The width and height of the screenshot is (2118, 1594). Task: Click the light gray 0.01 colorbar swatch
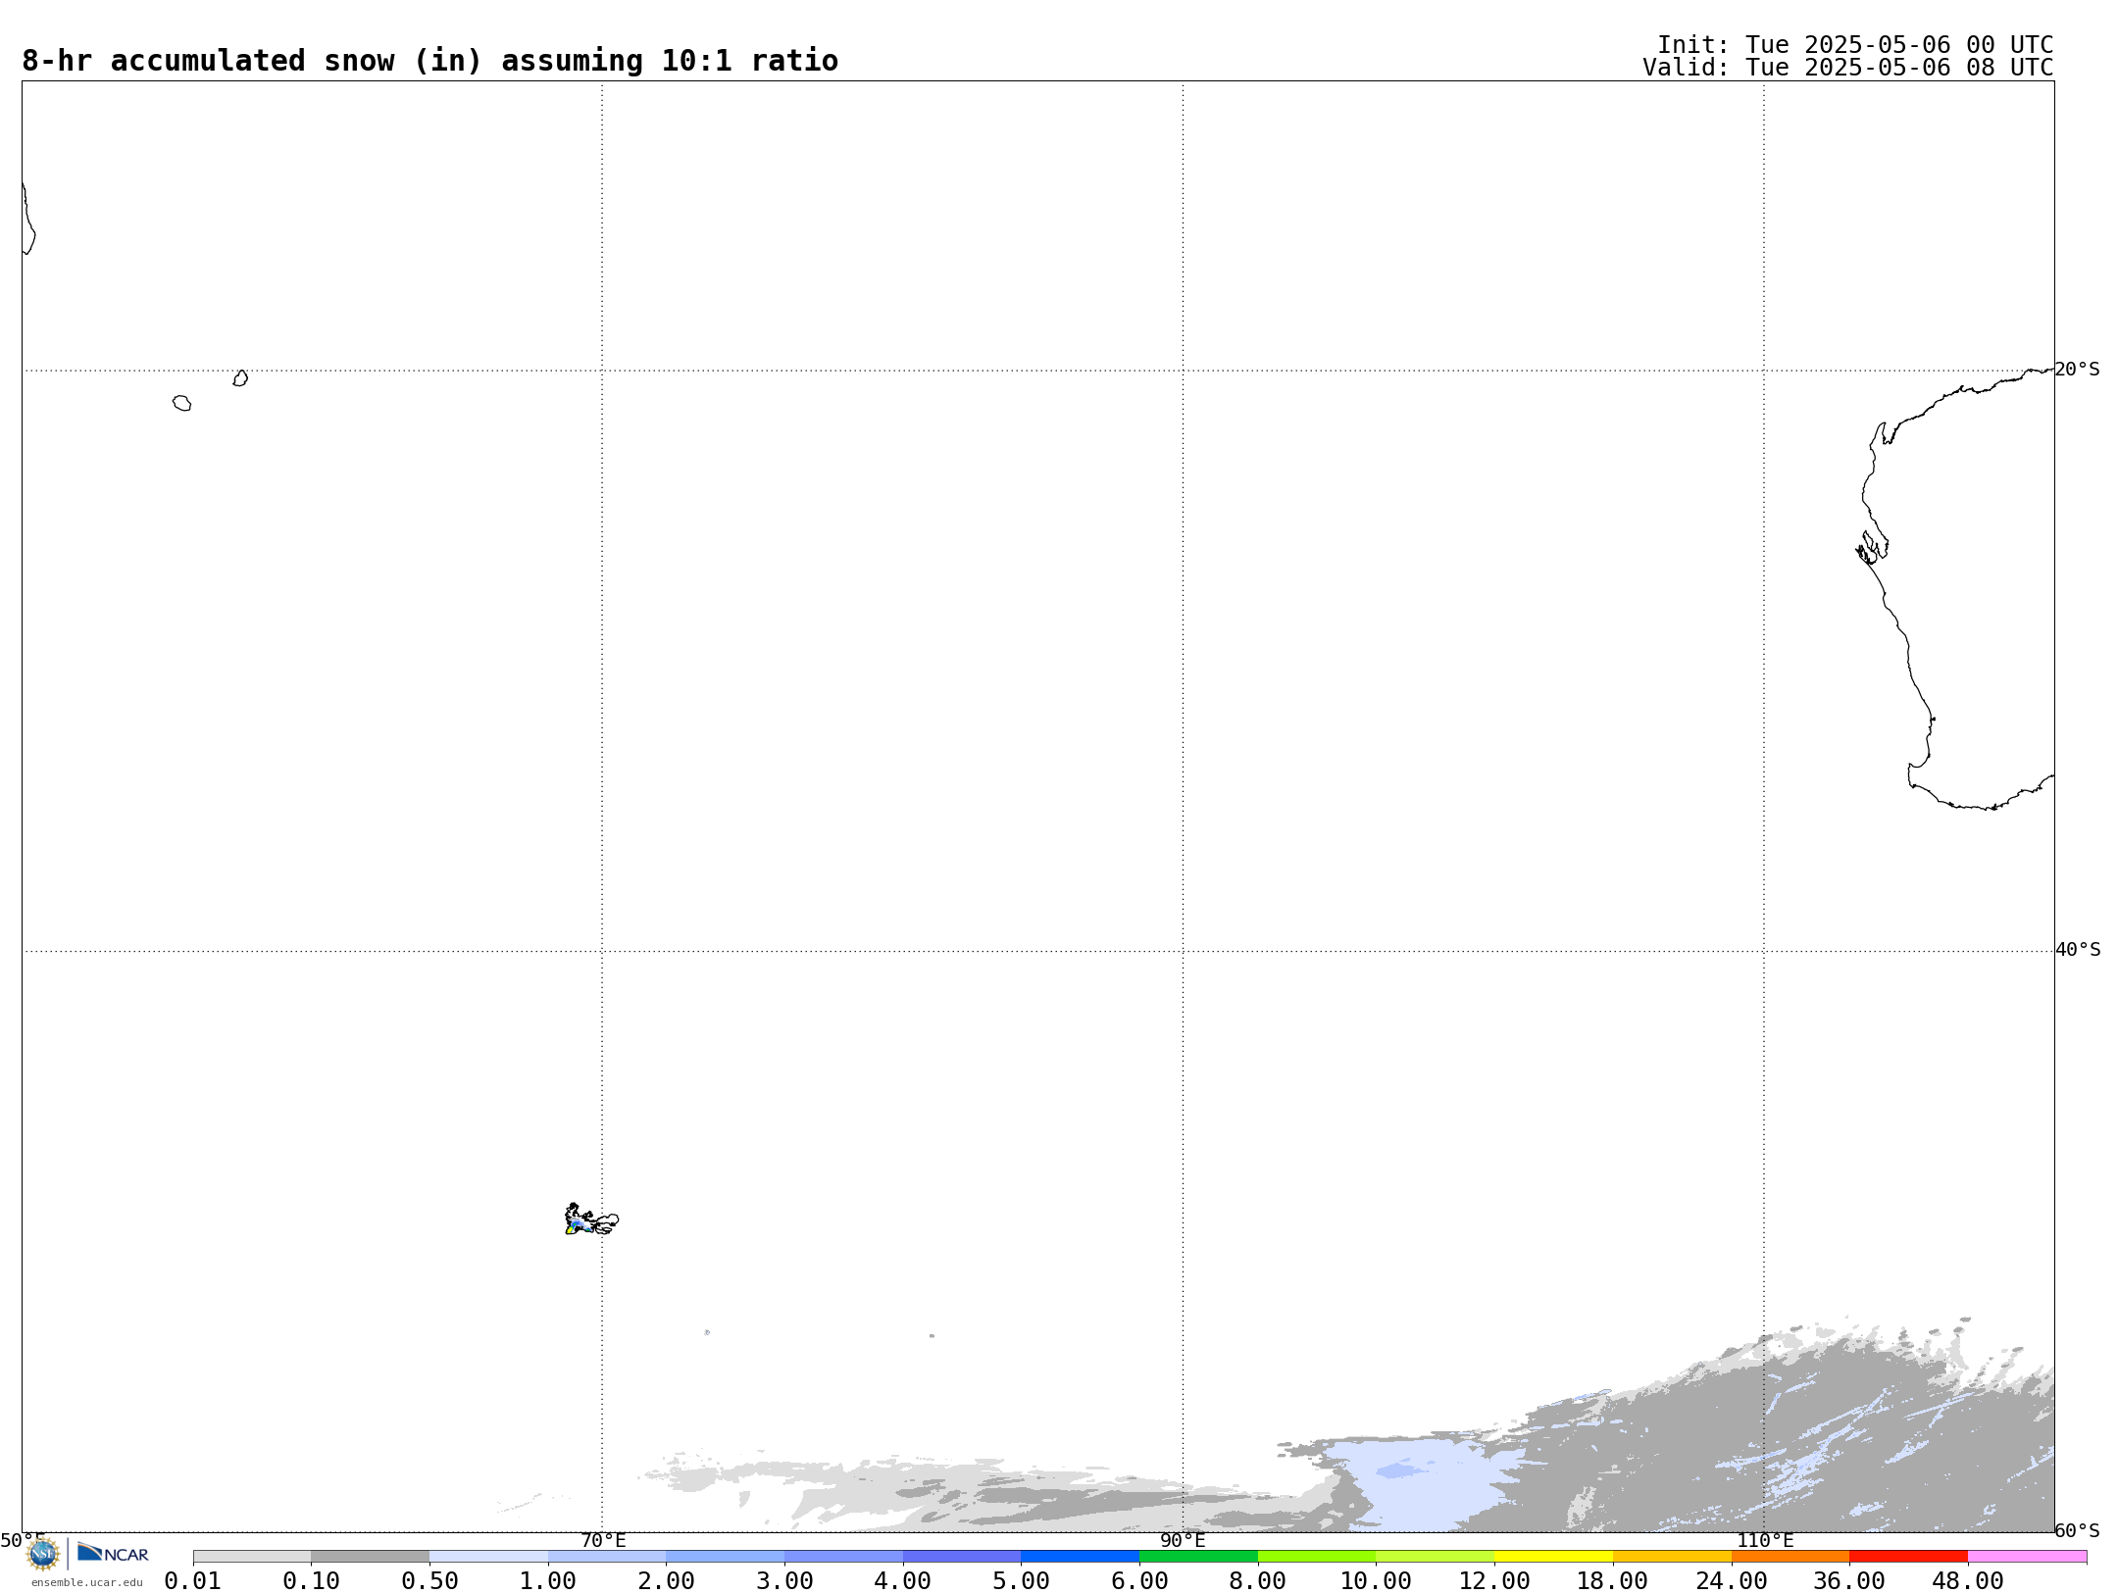click(x=252, y=1557)
